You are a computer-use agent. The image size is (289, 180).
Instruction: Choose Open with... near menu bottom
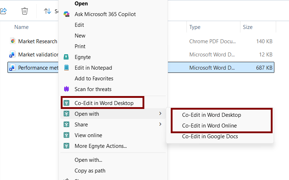[88, 160]
